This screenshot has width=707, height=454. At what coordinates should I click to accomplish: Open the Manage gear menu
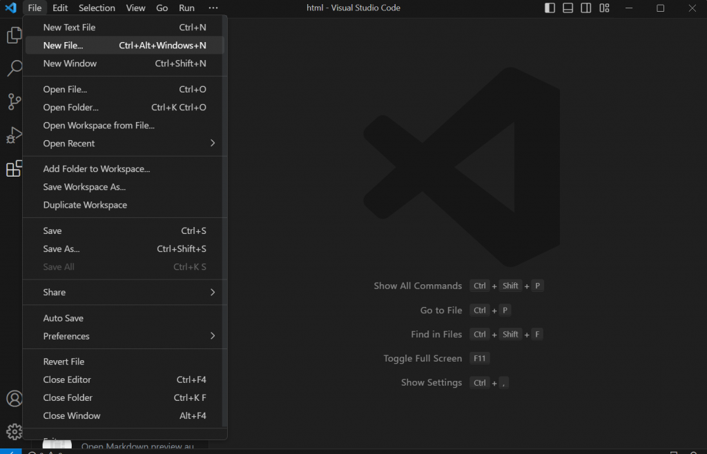tap(14, 432)
